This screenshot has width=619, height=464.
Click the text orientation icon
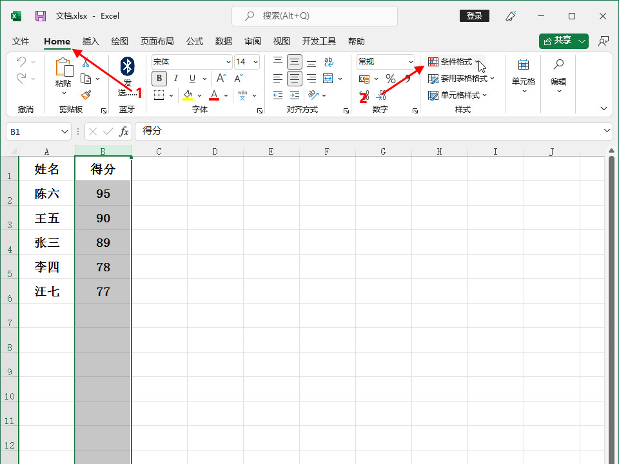tap(313, 95)
